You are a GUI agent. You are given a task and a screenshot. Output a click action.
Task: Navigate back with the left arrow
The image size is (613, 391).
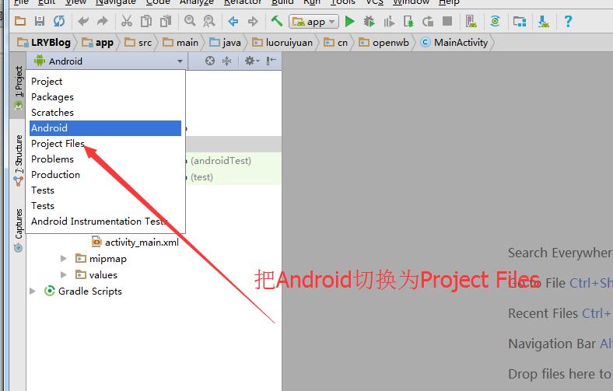pyautogui.click(x=233, y=21)
